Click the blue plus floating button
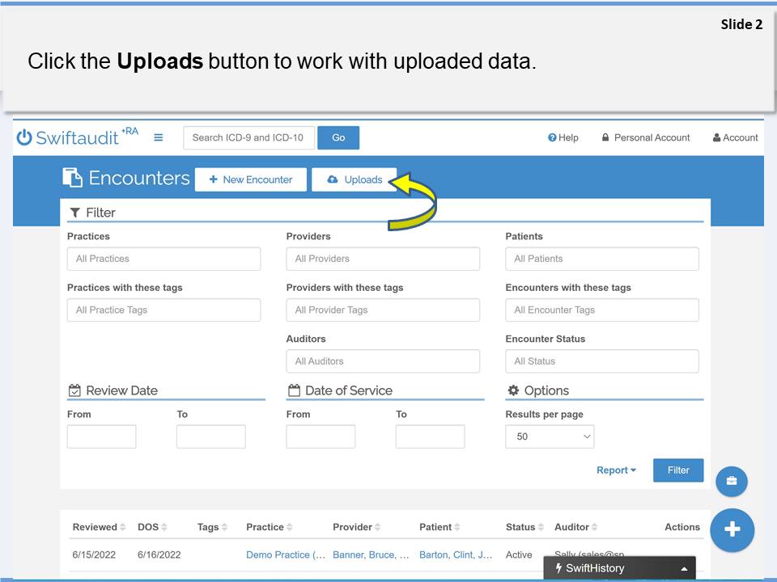Viewport: 777px width, 582px height. point(732,529)
